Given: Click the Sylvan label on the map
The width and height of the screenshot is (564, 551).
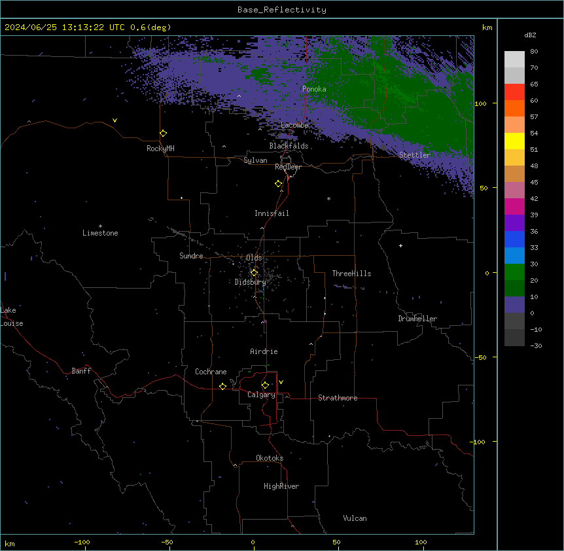Looking at the screenshot, I should (255, 160).
